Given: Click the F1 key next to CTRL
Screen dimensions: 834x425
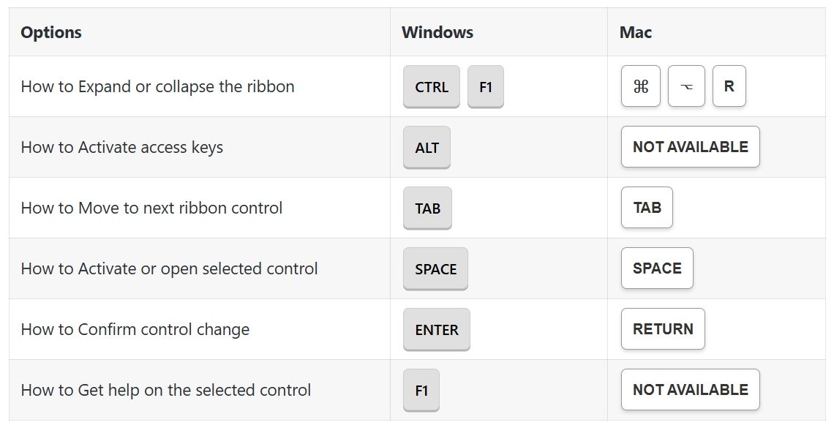Looking at the screenshot, I should pos(486,86).
